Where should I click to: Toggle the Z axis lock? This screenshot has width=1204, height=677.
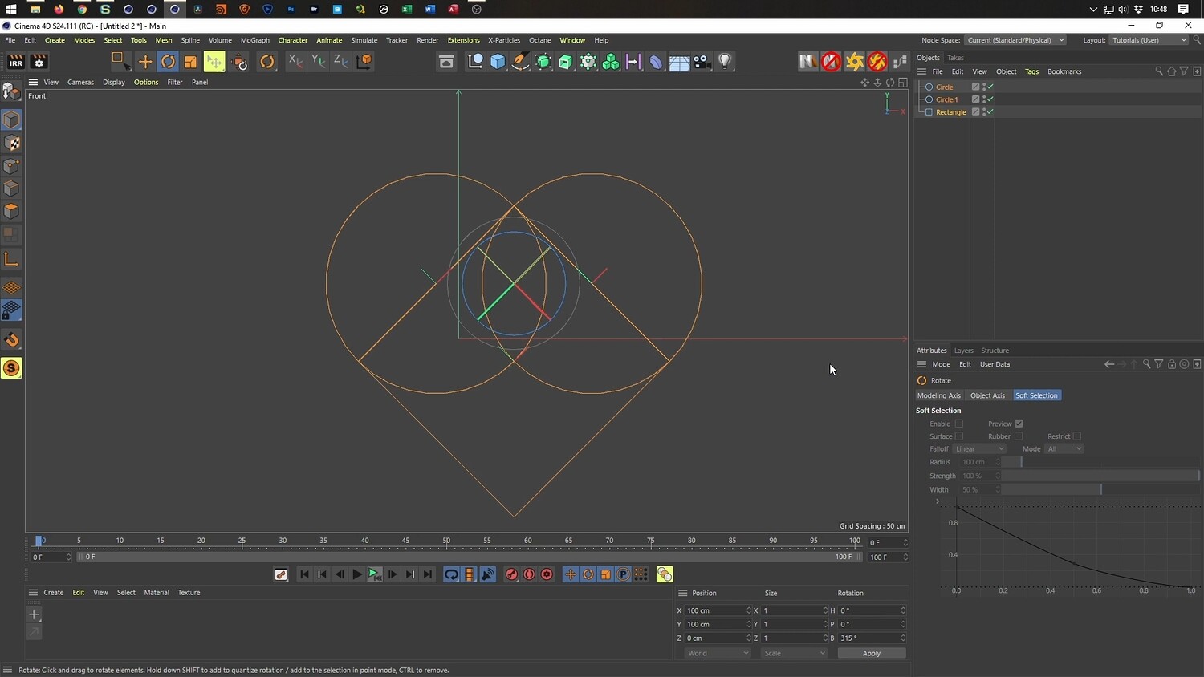click(340, 62)
